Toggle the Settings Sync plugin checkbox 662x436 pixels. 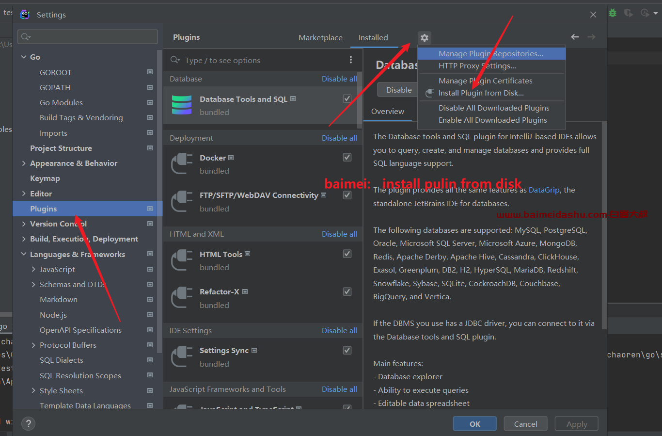pos(347,350)
